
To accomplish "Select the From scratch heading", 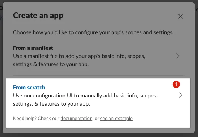I will click(29, 88).
